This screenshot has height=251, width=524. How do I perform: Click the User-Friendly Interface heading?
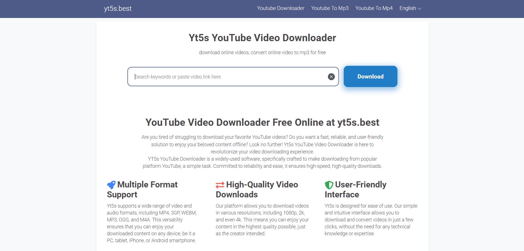356,189
